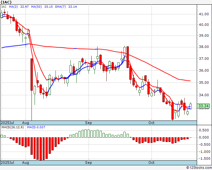
Task: Click Sep on the MACD panel axis
Action: tap(89, 163)
